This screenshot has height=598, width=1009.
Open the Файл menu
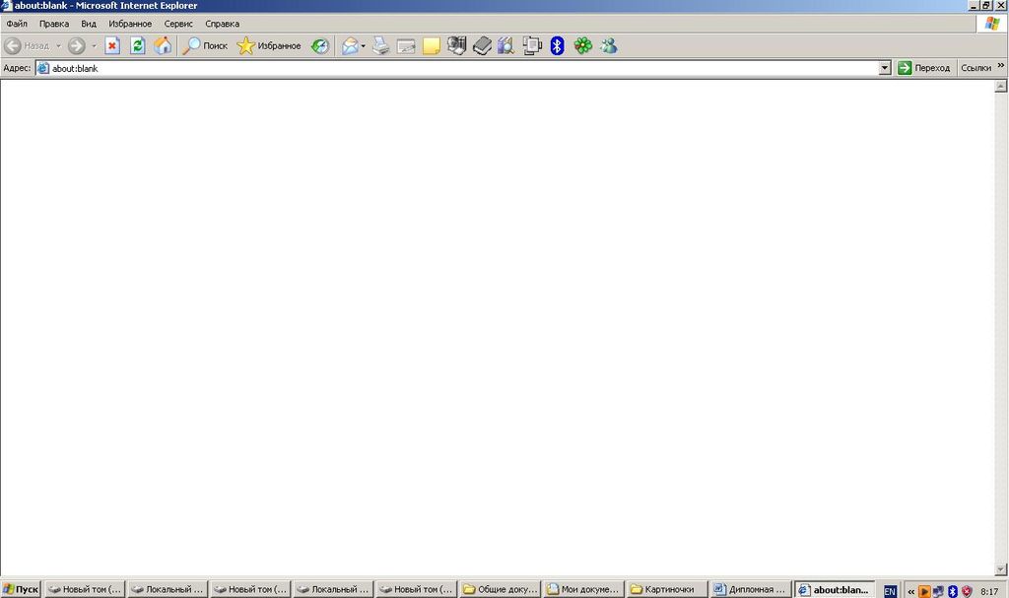(x=17, y=24)
